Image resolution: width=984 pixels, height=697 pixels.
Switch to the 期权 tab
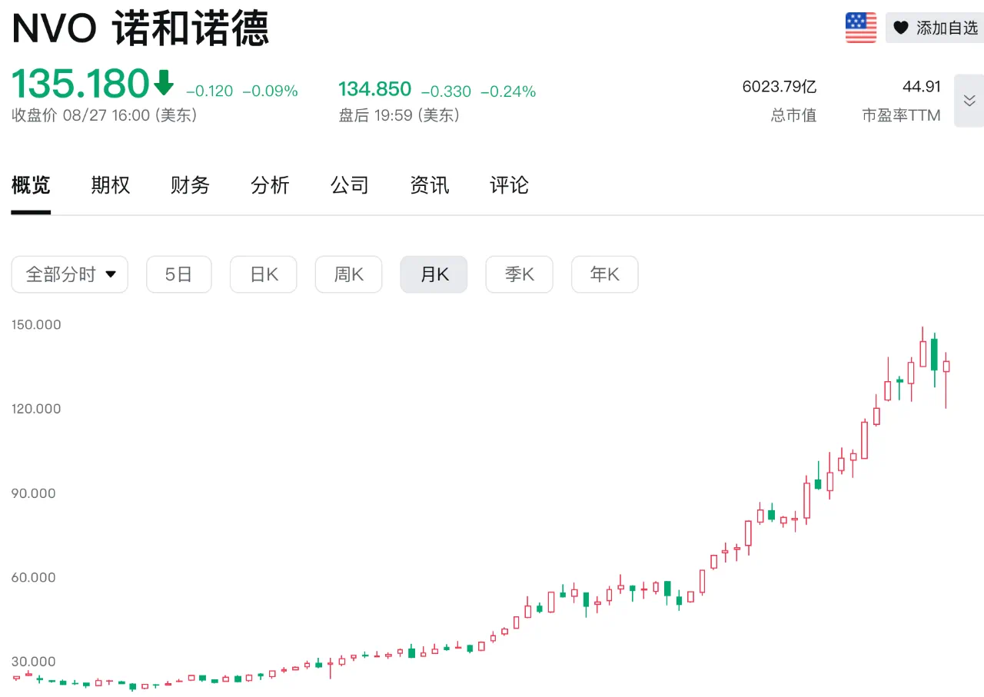tap(111, 185)
